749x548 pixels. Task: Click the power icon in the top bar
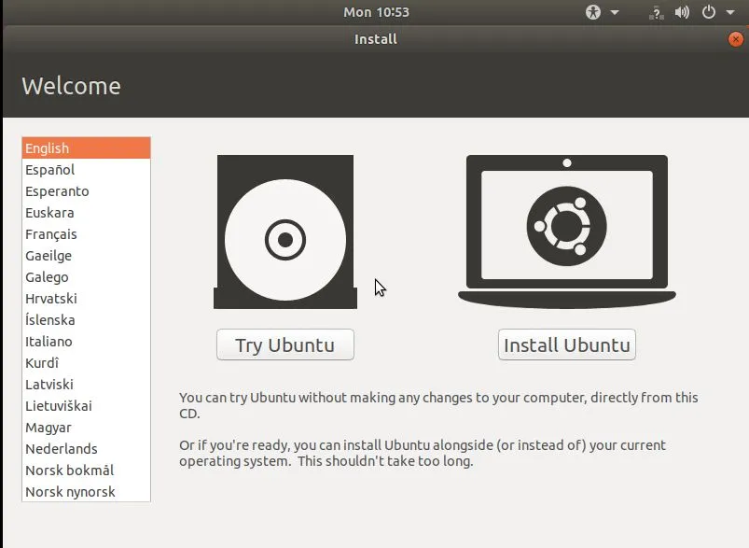tap(708, 12)
